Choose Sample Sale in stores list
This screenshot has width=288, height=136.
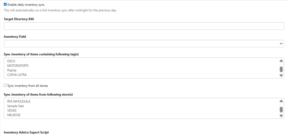(x=15, y=106)
